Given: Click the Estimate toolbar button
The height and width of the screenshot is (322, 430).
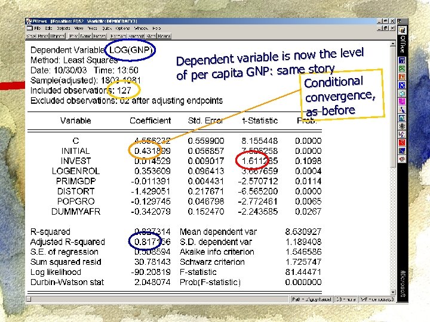Looking at the screenshot, I should pyautogui.click(x=118, y=36).
